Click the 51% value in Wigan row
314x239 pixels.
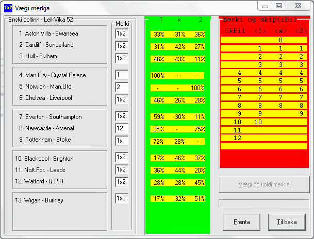(200, 199)
